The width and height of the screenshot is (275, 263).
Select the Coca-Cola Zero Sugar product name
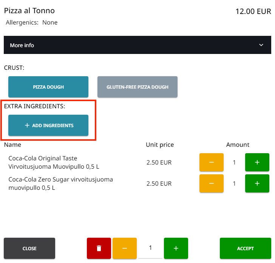pyautogui.click(x=60, y=183)
